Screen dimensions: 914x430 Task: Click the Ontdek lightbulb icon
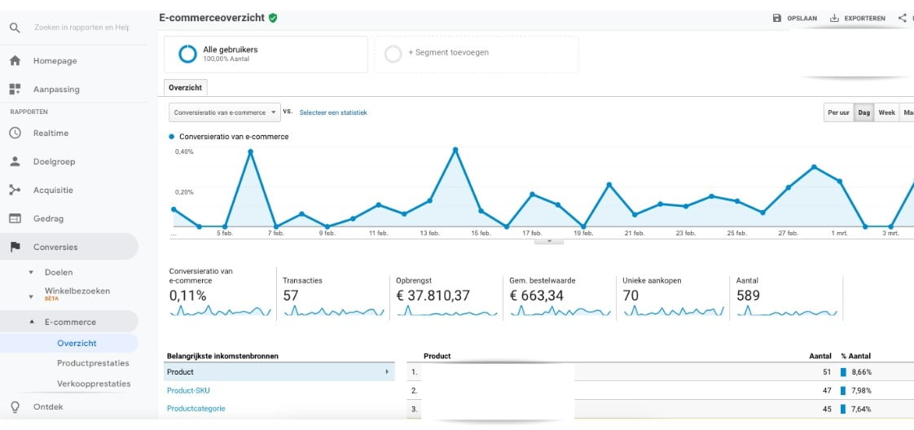click(15, 406)
